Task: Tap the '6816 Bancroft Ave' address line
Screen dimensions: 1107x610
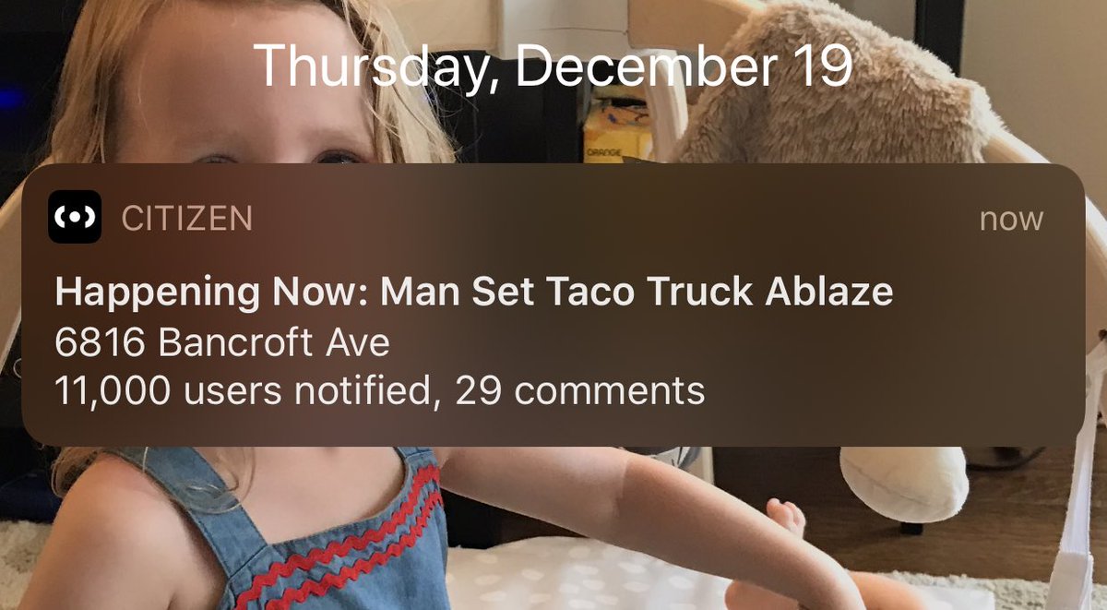Action: pos(222,342)
